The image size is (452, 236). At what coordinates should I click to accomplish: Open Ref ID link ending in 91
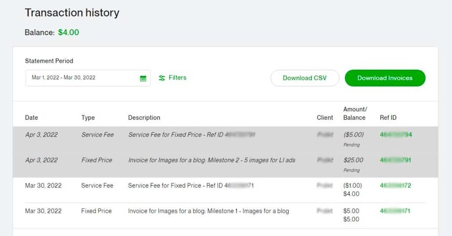(395, 160)
